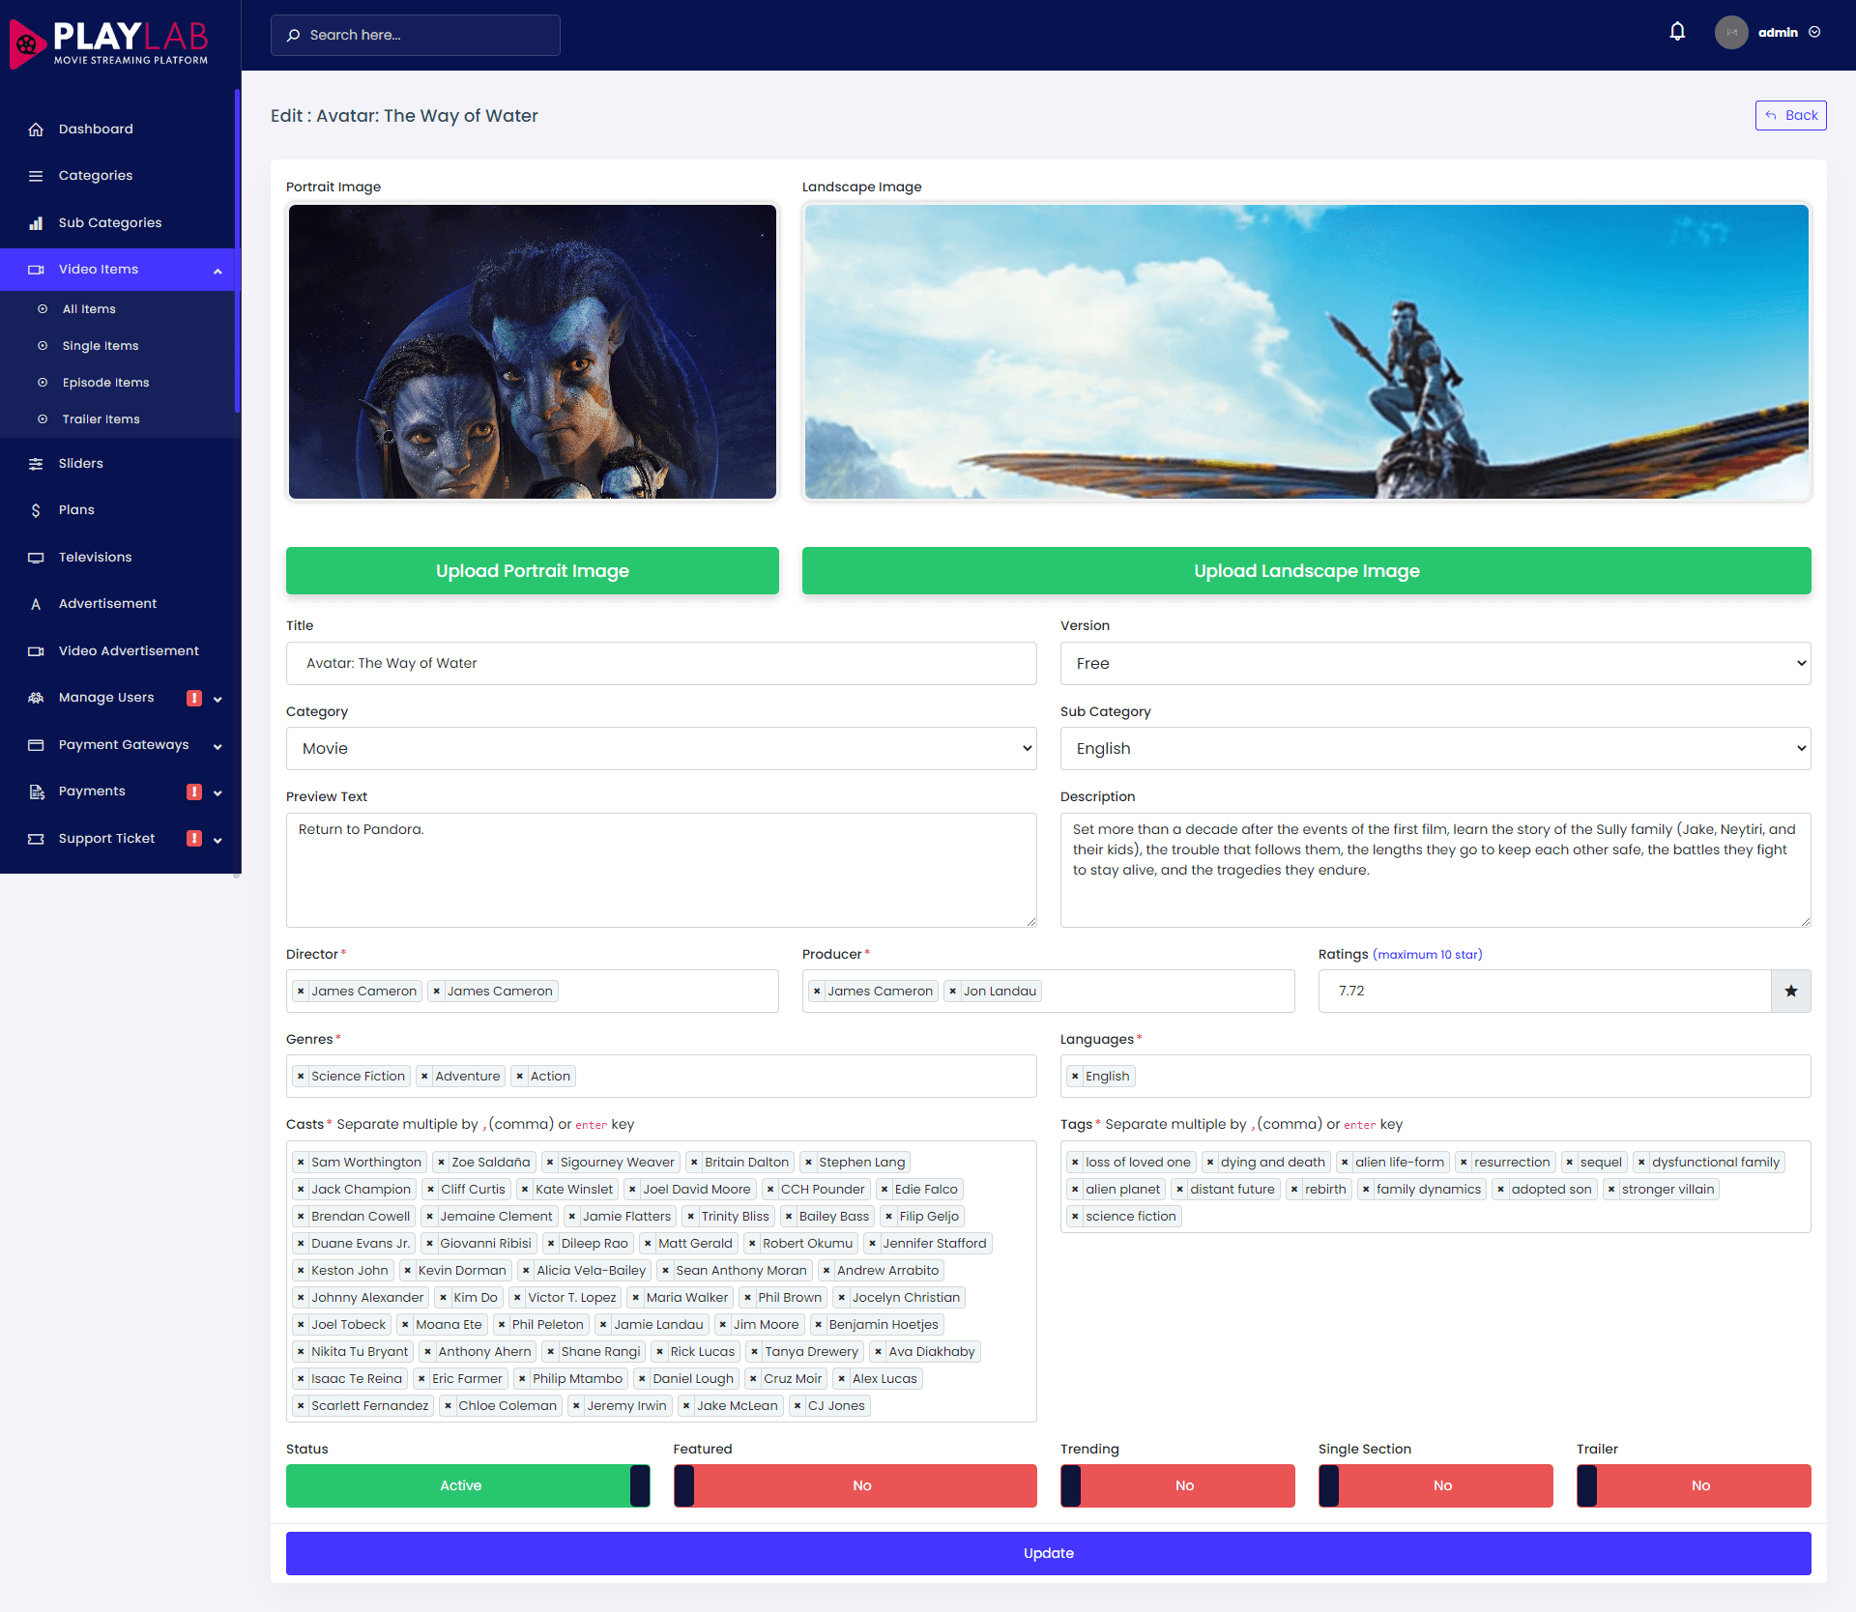Remove the 'rebirth' tag

pyautogui.click(x=1294, y=1189)
